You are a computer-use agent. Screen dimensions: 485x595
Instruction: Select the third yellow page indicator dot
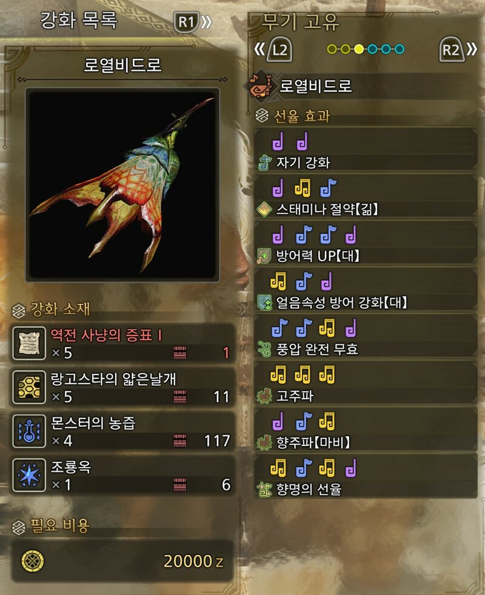[359, 49]
